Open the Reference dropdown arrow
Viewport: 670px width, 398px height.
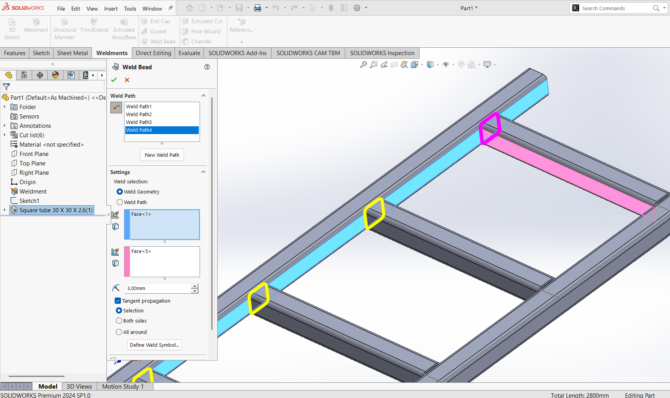pyautogui.click(x=241, y=42)
